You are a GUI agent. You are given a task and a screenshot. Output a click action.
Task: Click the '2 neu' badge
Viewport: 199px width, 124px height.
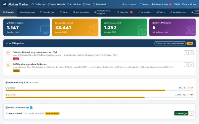(x=190, y=43)
